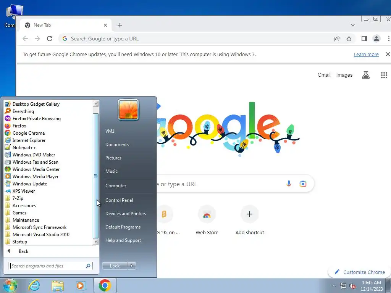Open Help and Support
This screenshot has width=391, height=293.
pos(123,240)
